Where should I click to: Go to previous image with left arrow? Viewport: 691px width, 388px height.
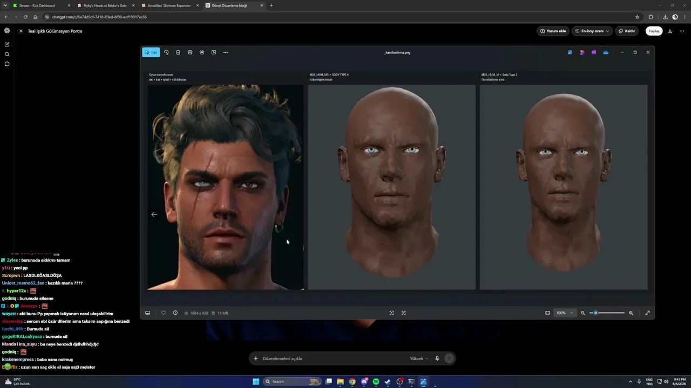click(154, 214)
